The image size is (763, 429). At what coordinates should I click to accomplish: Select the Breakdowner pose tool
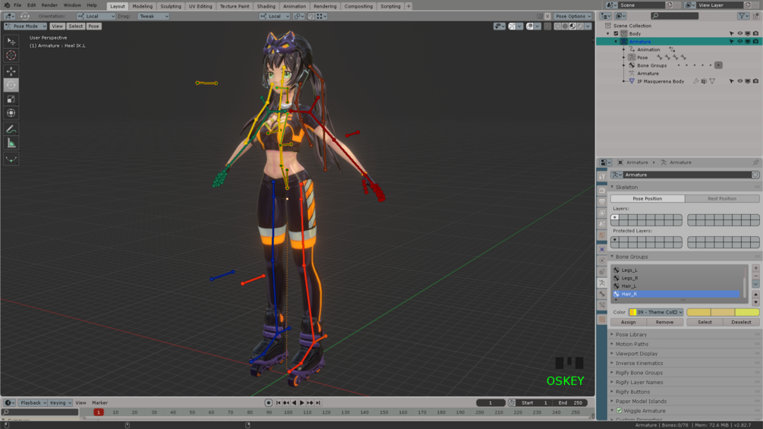(11, 159)
